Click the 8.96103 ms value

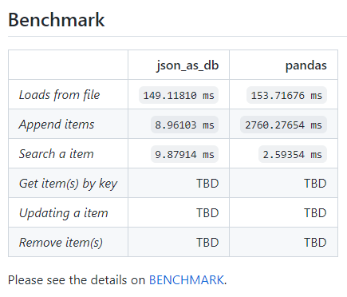point(184,125)
